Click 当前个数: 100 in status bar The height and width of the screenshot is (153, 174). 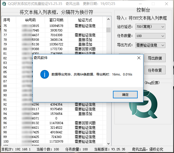pyautogui.click(x=48, y=149)
